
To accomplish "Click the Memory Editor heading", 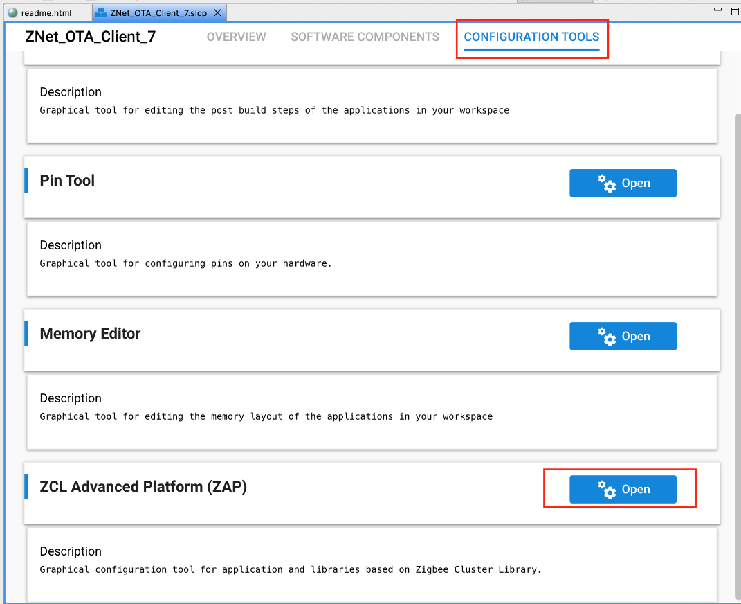I will [x=90, y=334].
